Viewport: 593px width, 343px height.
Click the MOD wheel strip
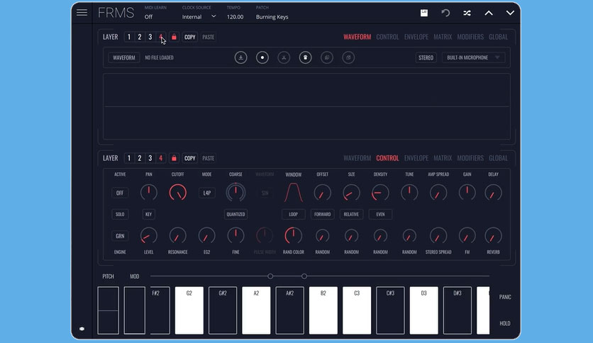[x=135, y=310]
